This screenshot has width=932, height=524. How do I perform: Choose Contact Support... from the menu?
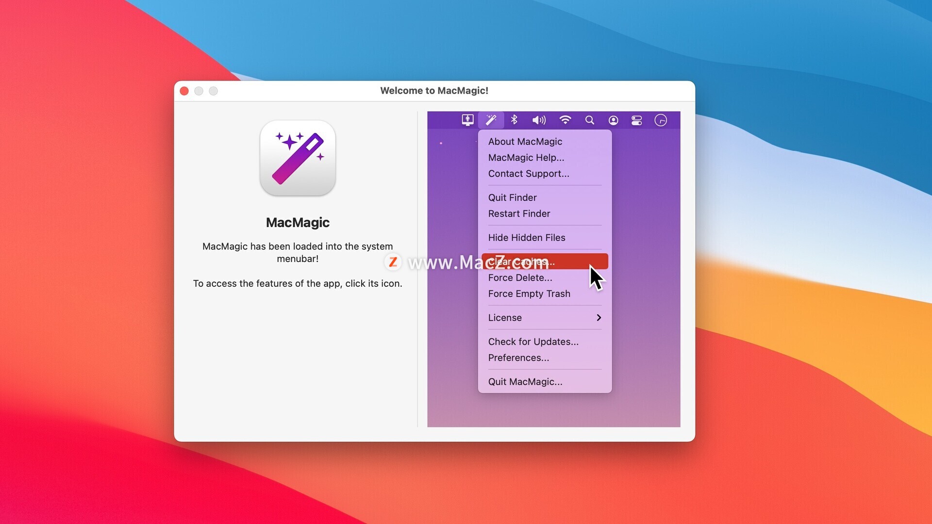[545, 173]
